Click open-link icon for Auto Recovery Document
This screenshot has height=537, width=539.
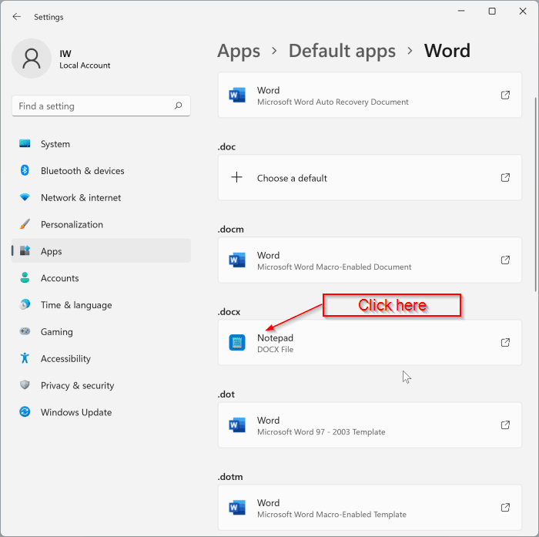(505, 95)
